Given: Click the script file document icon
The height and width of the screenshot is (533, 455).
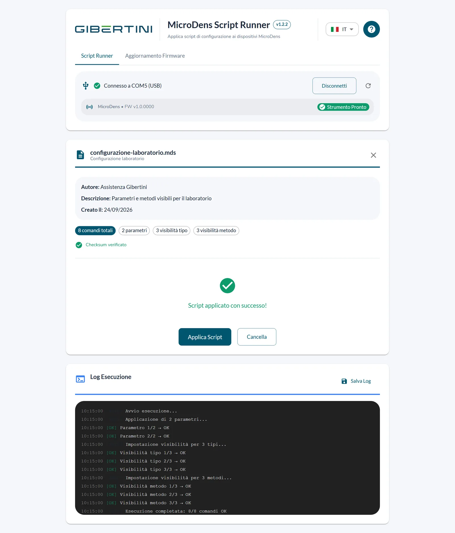Looking at the screenshot, I should pos(80,155).
